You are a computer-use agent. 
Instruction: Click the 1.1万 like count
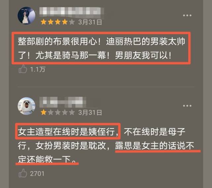pyautogui.click(x=38, y=69)
